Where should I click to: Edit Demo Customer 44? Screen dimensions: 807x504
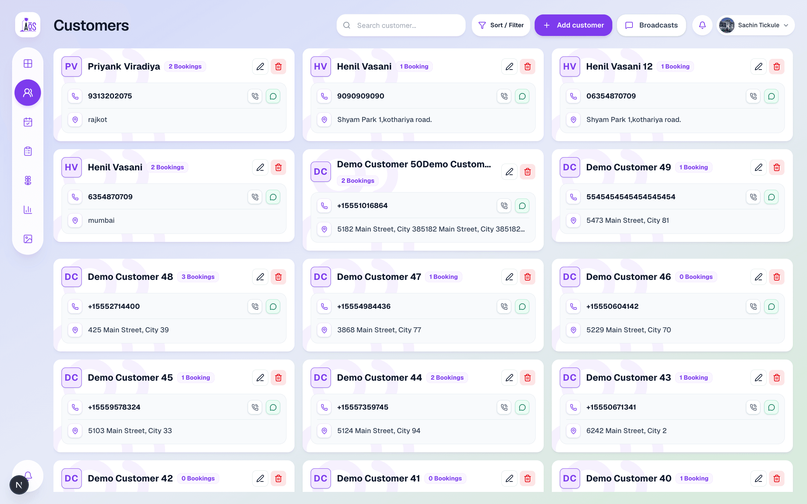[509, 378]
